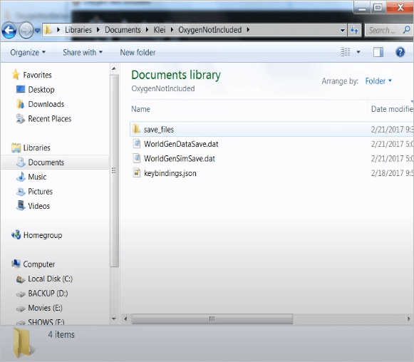The image size is (414, 362).
Task: Click the Computer icon in navigation pane
Action: pyautogui.click(x=16, y=264)
